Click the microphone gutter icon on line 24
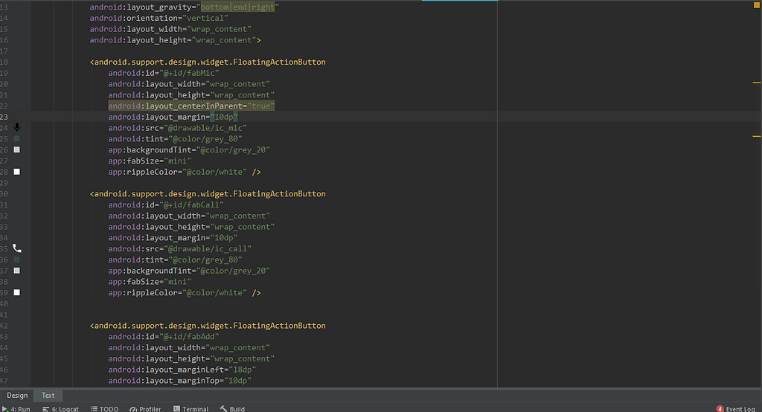This screenshot has width=762, height=412. tap(17, 127)
